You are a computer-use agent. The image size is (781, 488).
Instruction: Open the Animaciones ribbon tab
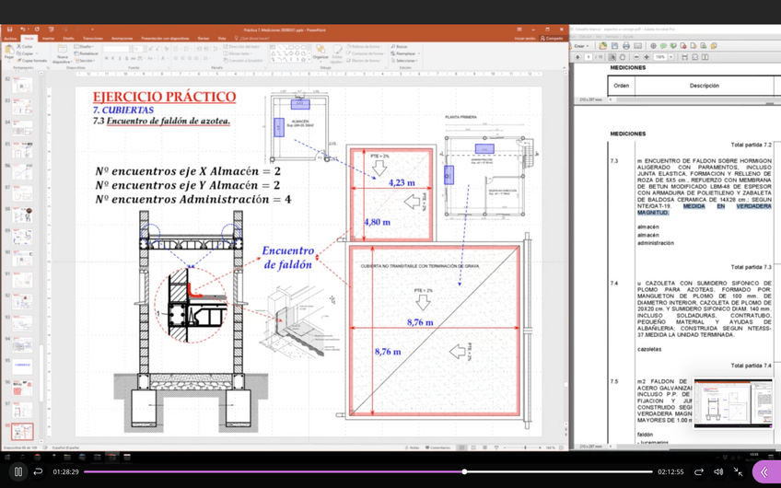pos(122,39)
